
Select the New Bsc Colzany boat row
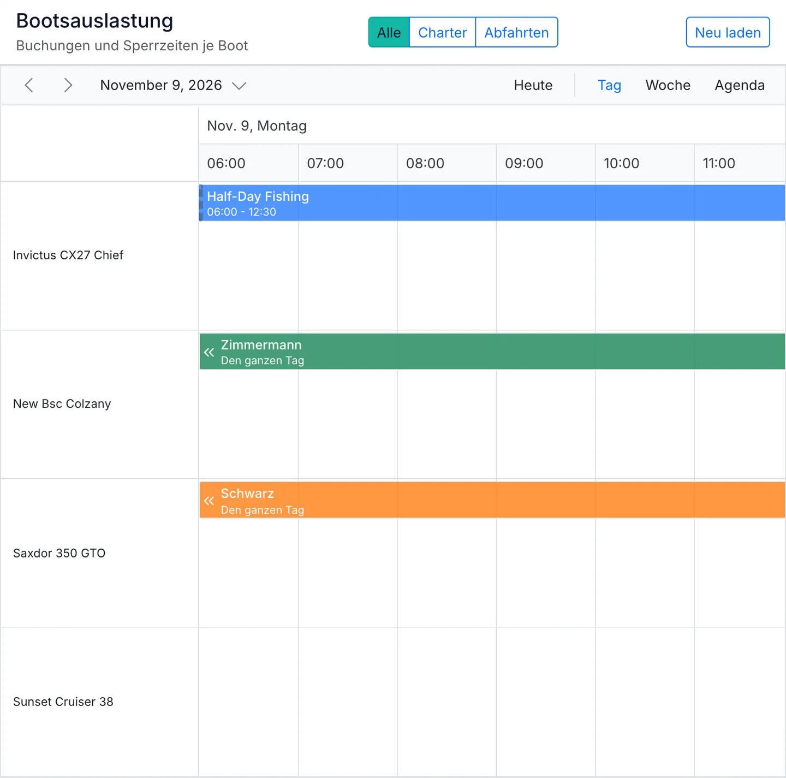tap(99, 404)
